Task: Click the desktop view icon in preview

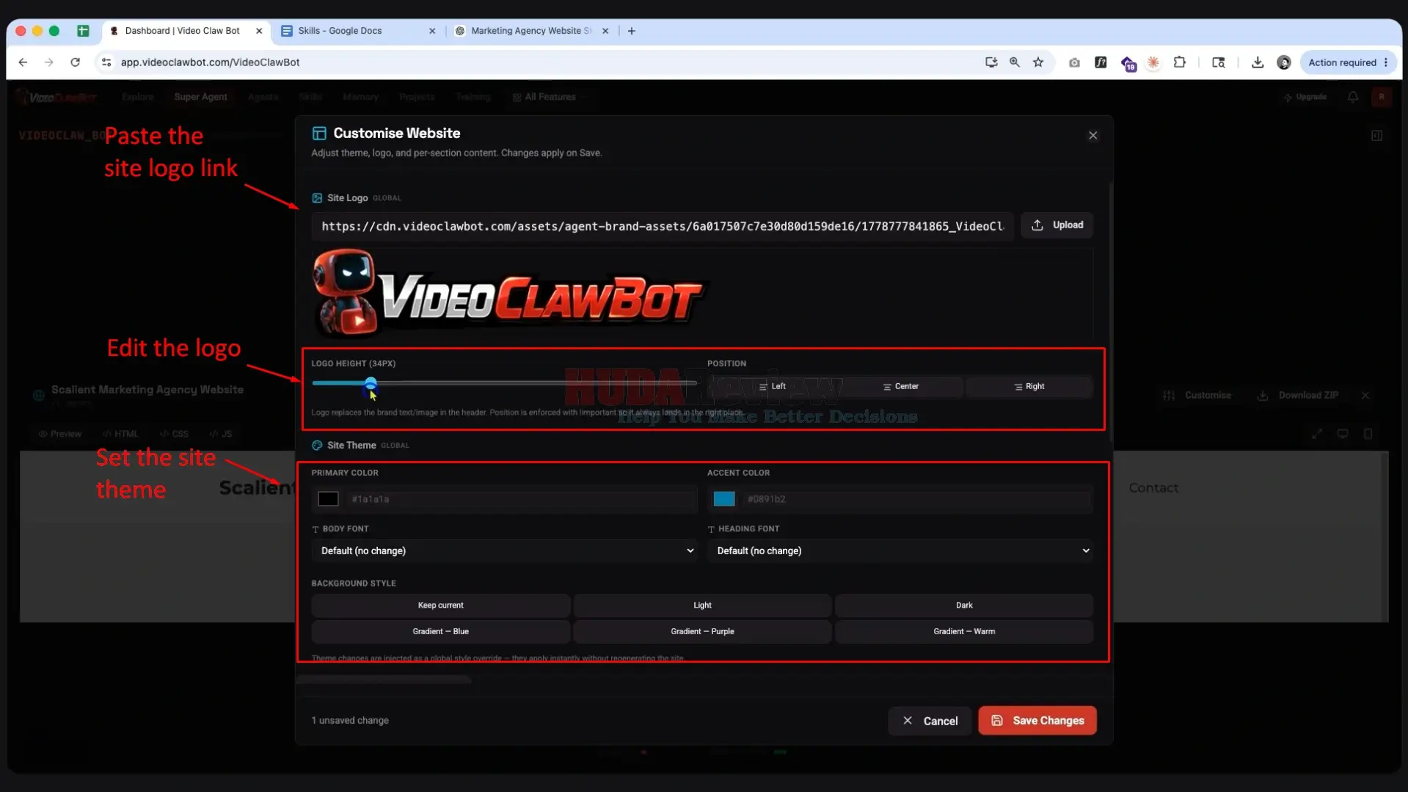Action: click(1343, 434)
